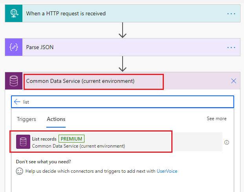Click the Common Data Service (current environment) title
244x192 pixels.
(x=81, y=81)
